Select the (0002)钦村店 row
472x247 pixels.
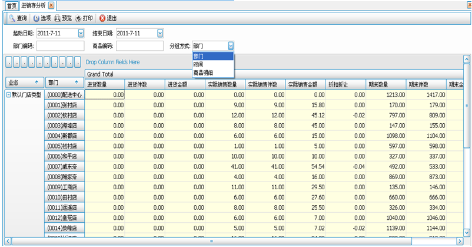tap(64, 116)
